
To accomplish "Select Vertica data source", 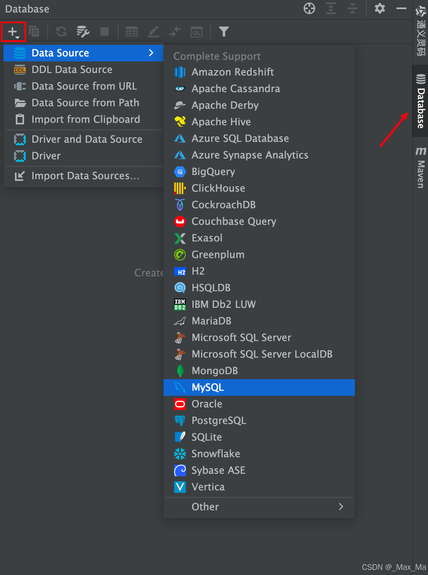I will click(x=259, y=487).
